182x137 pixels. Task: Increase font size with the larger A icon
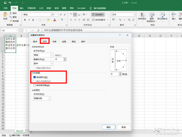point(61,15)
